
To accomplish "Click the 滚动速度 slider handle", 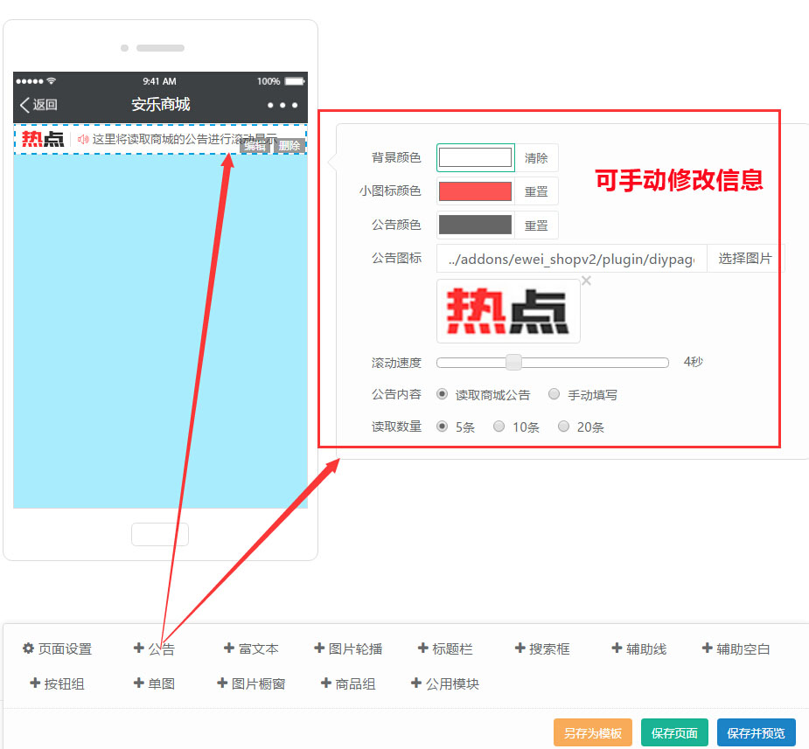I will pyautogui.click(x=514, y=362).
